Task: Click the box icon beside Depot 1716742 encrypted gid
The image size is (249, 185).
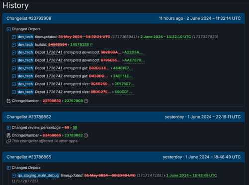Action: click(14, 76)
